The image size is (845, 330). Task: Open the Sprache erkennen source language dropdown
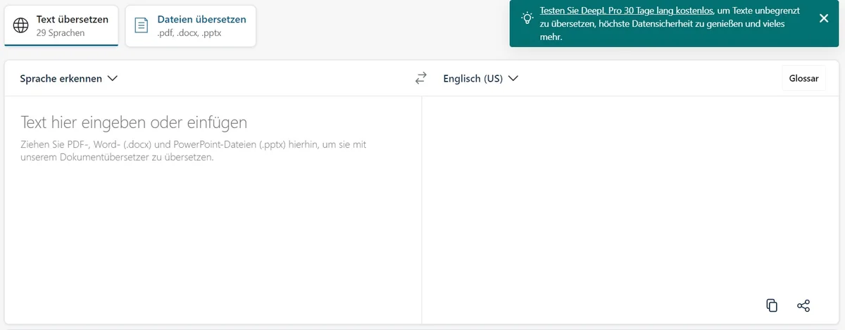[x=68, y=79]
